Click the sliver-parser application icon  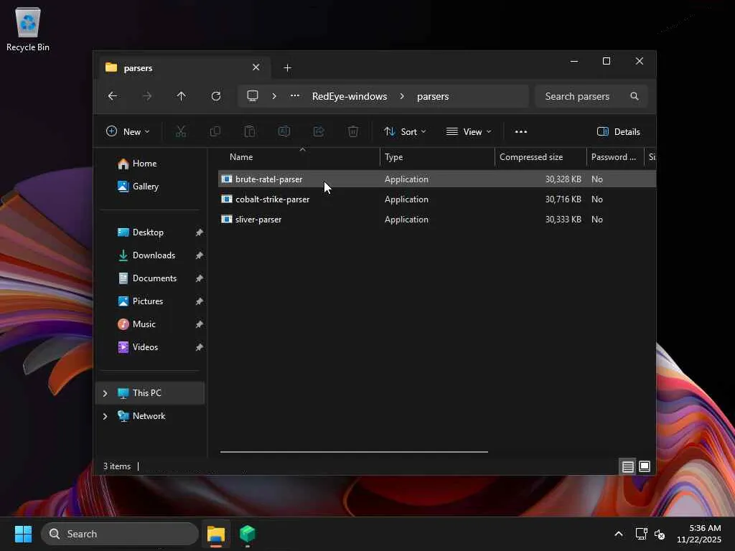click(227, 219)
